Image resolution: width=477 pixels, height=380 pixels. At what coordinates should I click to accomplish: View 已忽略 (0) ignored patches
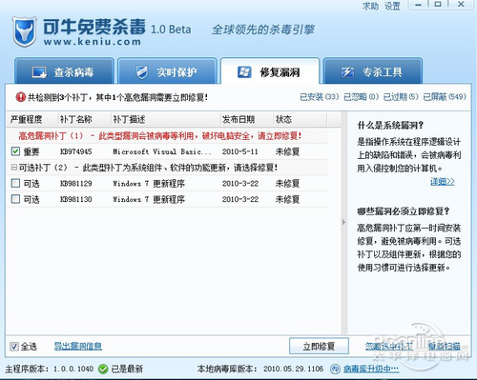pyautogui.click(x=362, y=97)
